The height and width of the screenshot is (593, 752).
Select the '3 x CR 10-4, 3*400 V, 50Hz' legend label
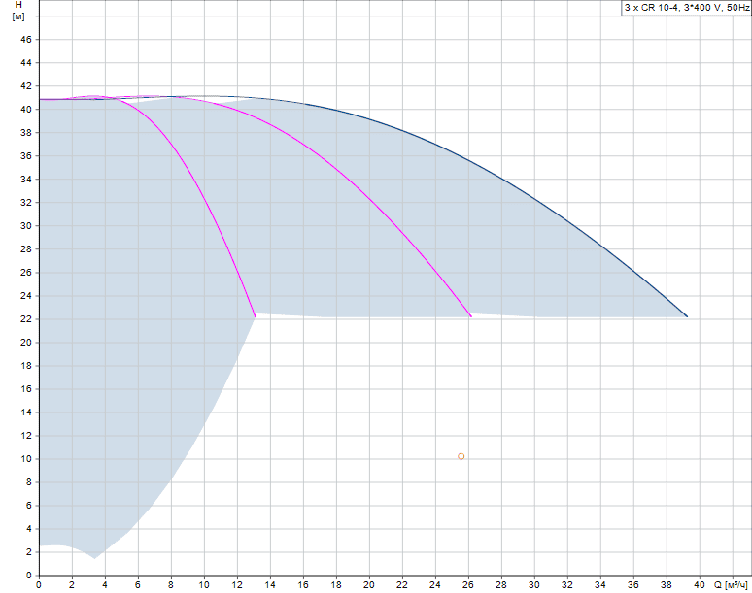click(x=686, y=8)
